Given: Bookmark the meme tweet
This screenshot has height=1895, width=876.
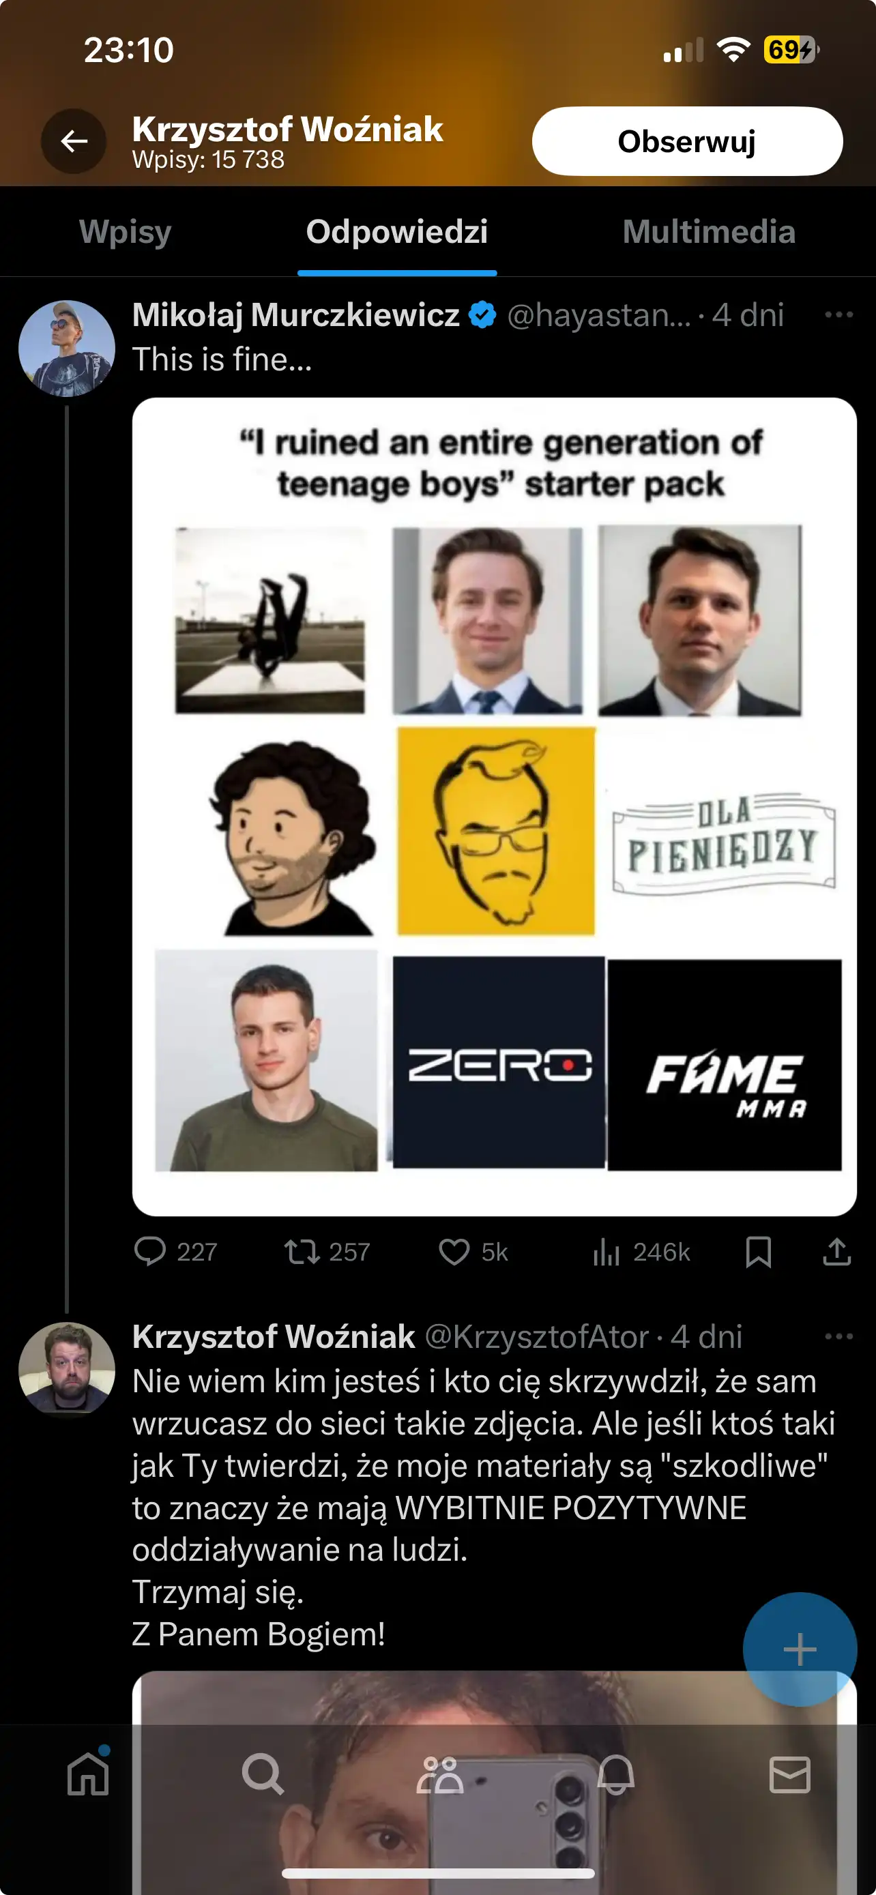Looking at the screenshot, I should (x=759, y=1252).
